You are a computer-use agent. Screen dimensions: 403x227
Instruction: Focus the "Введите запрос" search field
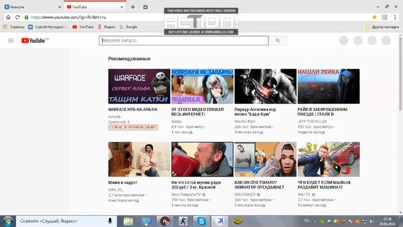[184, 40]
